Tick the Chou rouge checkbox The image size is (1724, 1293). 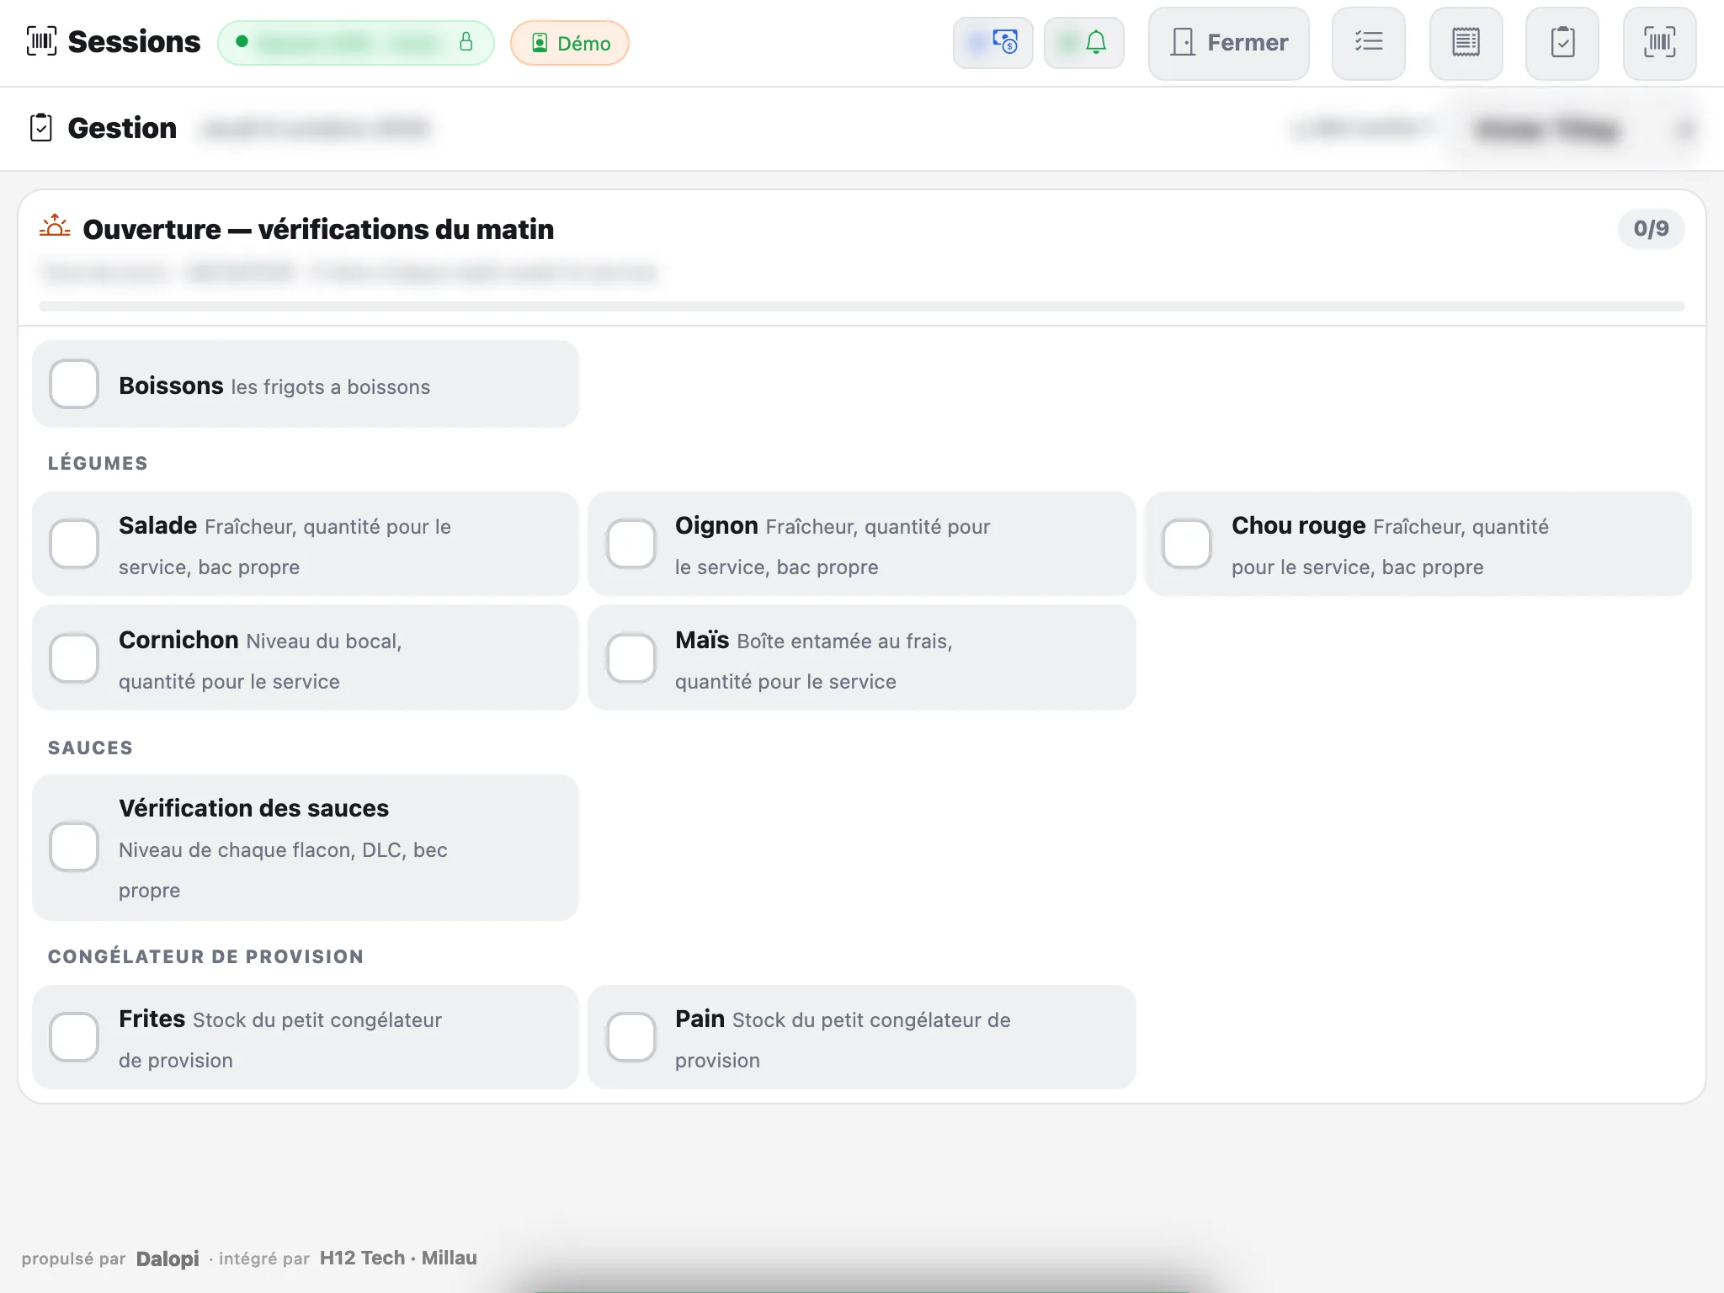point(1187,544)
